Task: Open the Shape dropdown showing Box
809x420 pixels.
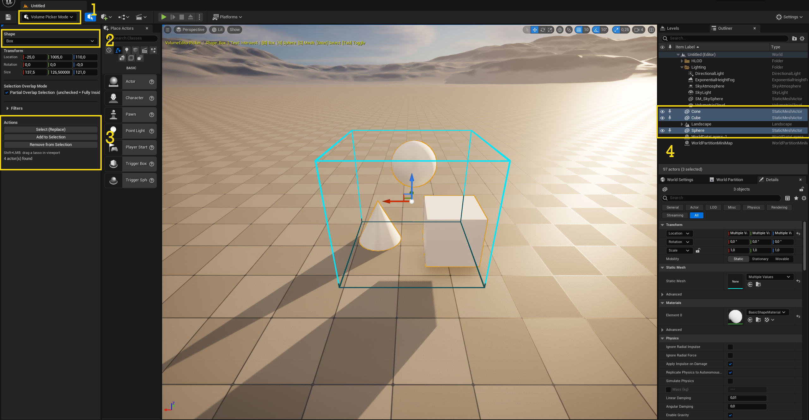Action: [x=51, y=41]
